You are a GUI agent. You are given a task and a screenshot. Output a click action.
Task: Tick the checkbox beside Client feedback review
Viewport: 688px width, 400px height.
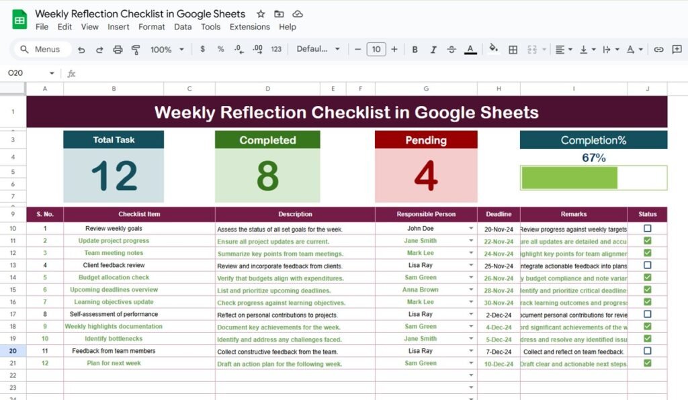(x=647, y=265)
